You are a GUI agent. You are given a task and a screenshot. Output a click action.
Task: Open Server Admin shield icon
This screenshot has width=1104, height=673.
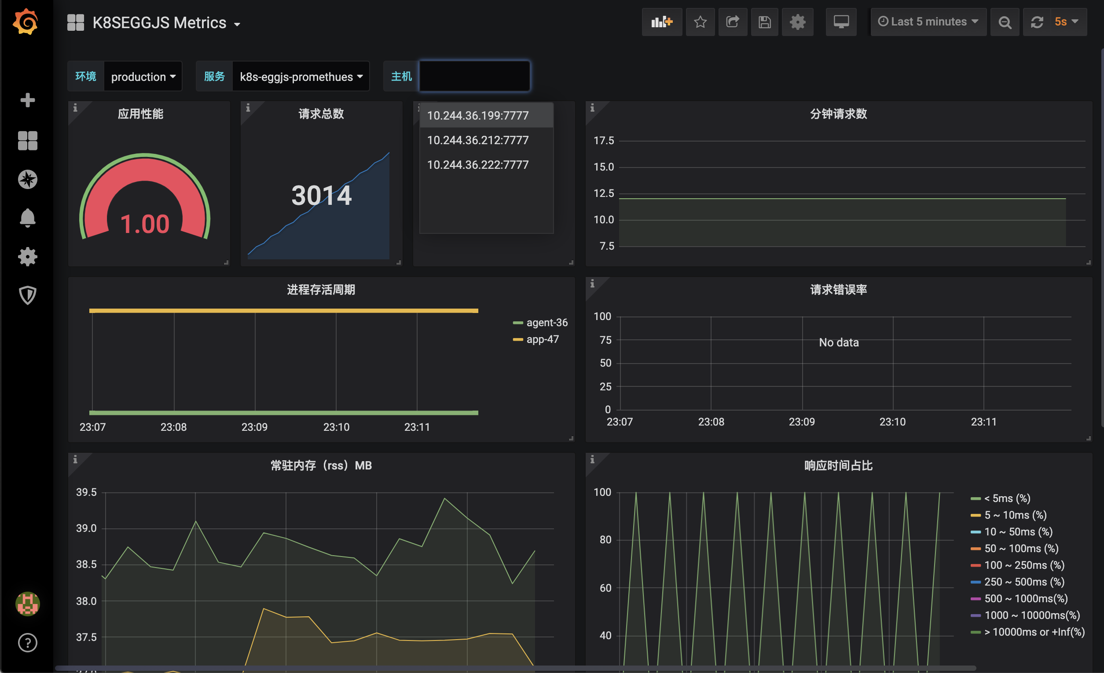(27, 295)
